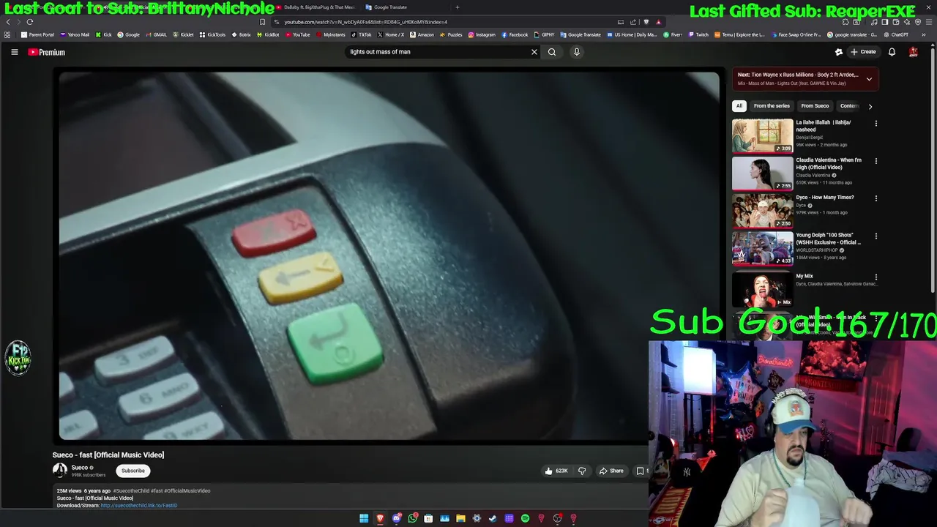The width and height of the screenshot is (937, 527).
Task: Open the Fiverr bookmark
Action: pyautogui.click(x=673, y=34)
